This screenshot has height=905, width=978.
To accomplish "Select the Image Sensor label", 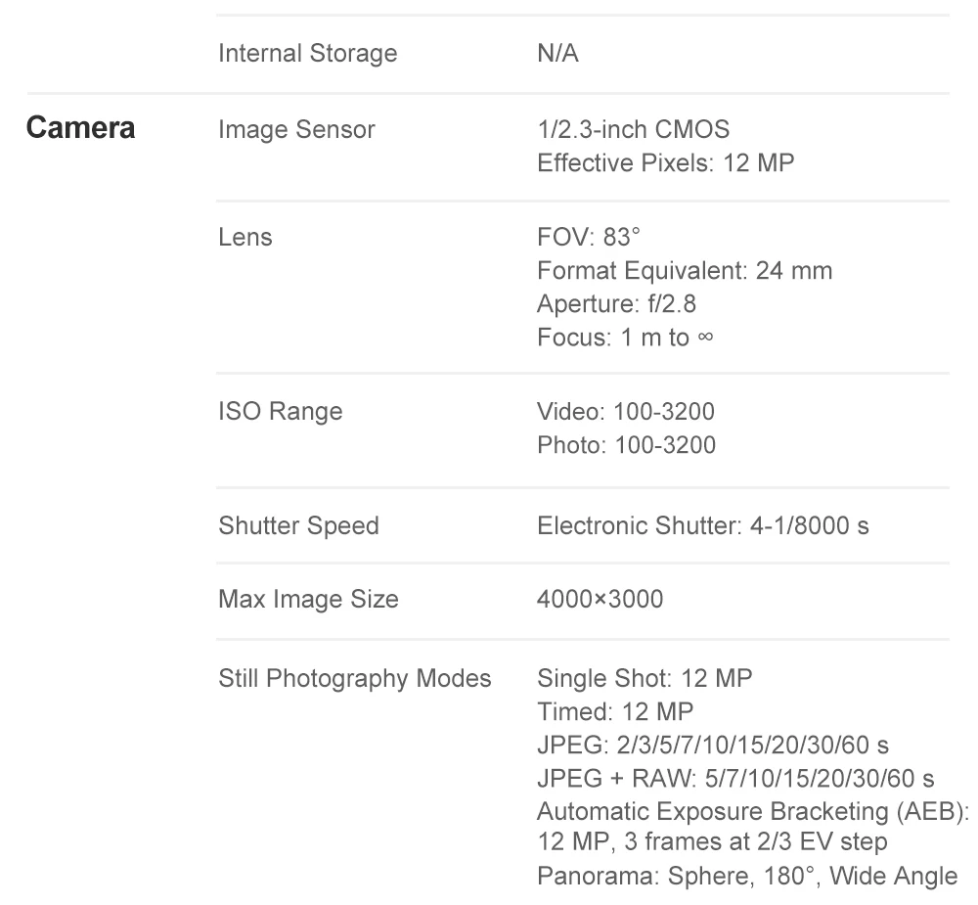I will 297,130.
